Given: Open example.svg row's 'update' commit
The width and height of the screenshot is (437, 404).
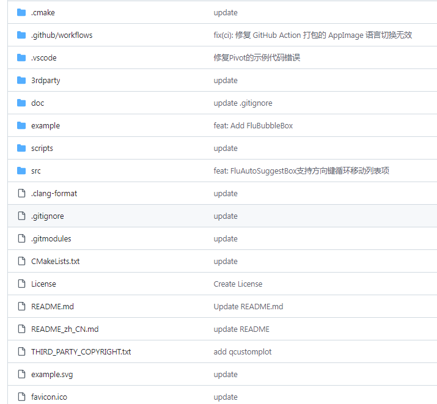Looking at the screenshot, I should click(226, 375).
